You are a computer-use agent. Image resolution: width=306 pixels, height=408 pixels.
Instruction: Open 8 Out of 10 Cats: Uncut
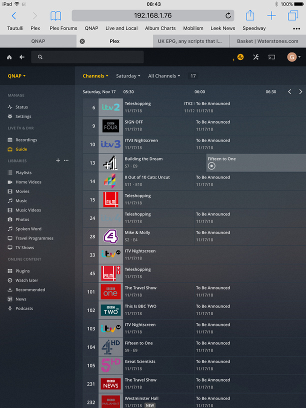click(x=158, y=181)
